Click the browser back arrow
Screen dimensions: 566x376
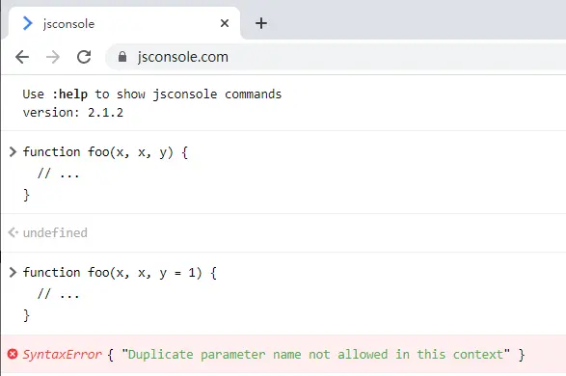point(22,57)
